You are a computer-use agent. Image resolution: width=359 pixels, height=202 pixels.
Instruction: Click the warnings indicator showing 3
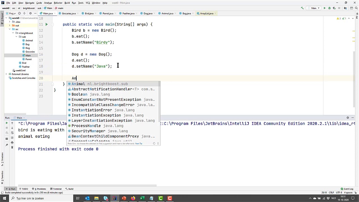click(339, 19)
